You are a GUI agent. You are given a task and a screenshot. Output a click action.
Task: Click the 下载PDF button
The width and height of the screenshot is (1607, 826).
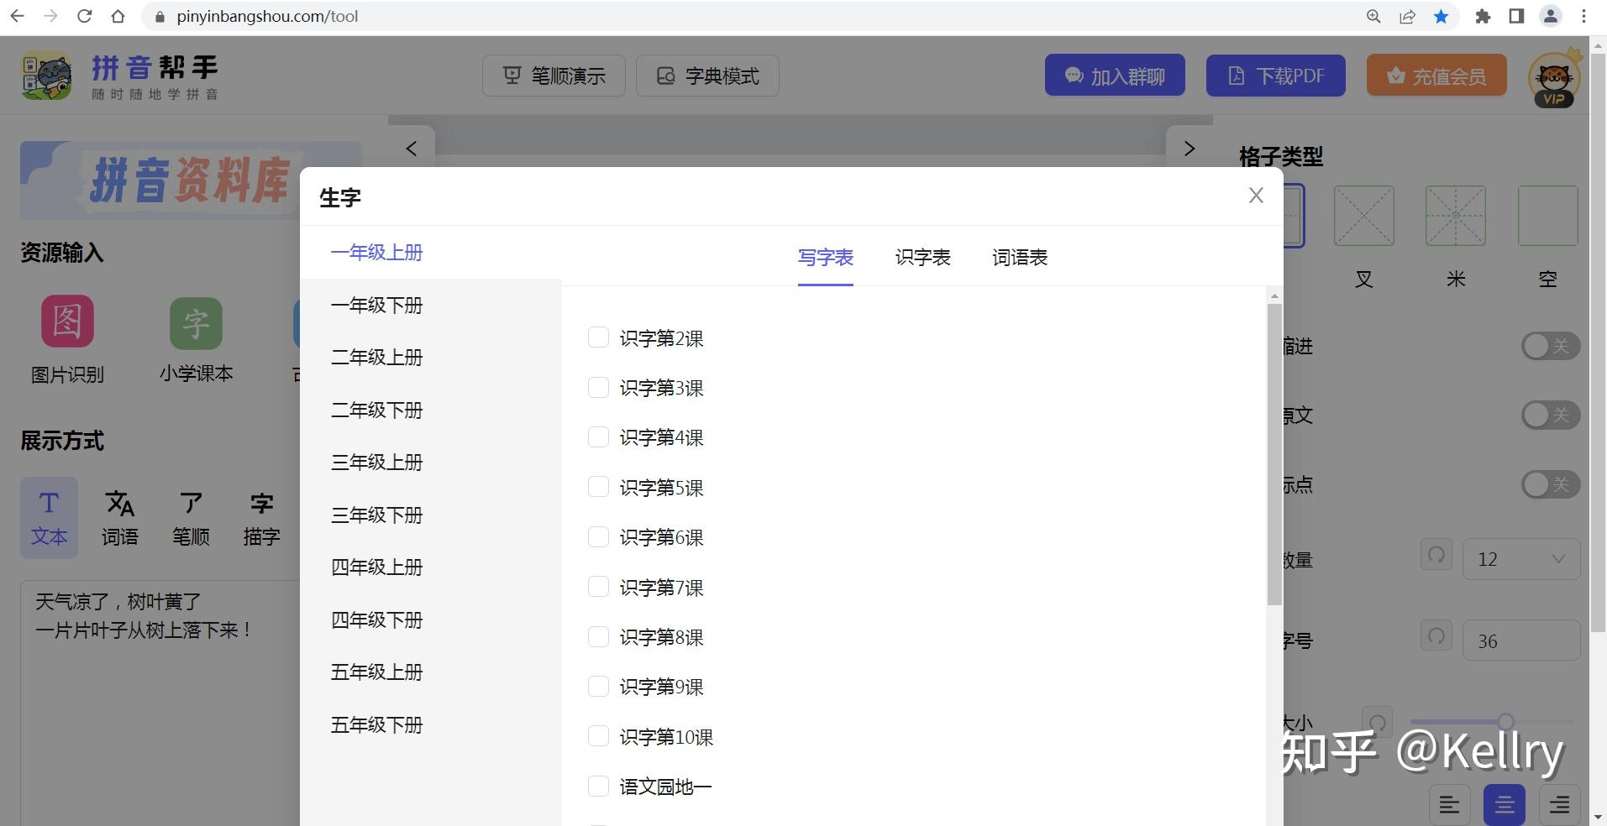[x=1276, y=76]
